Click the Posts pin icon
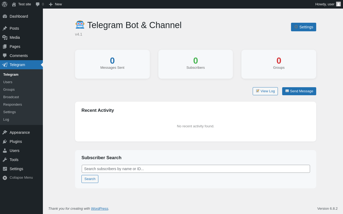 (x=5, y=28)
